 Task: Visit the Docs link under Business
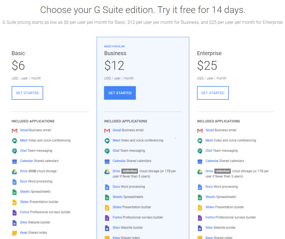116,187
